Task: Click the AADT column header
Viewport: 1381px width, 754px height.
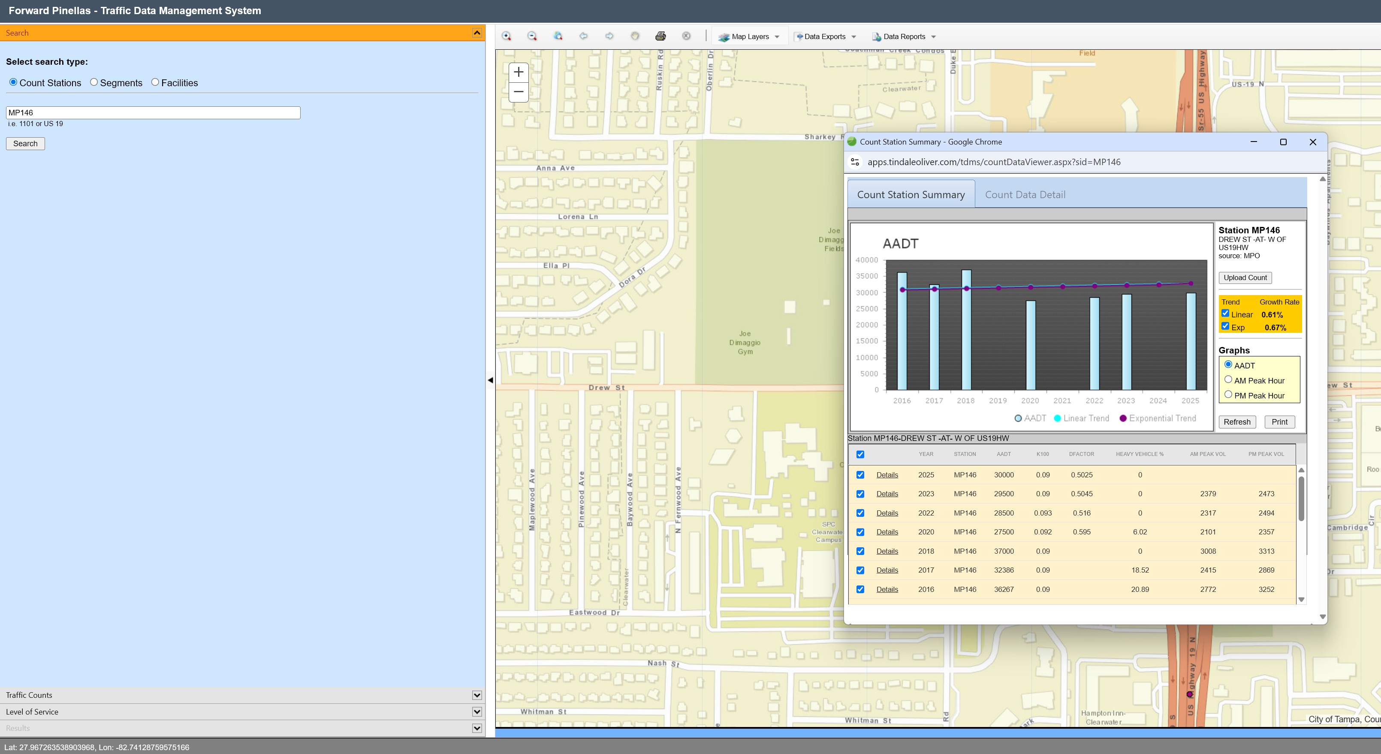Action: click(x=1004, y=454)
